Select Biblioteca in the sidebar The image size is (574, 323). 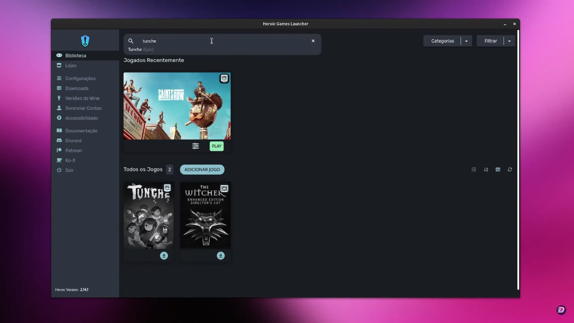coord(75,55)
